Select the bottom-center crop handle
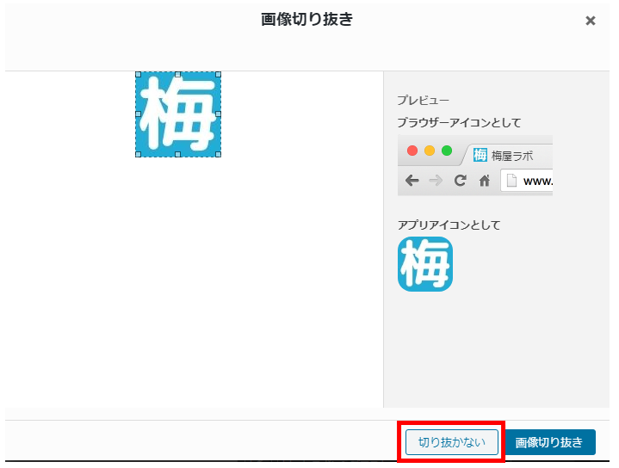This screenshot has width=619, height=468. (178, 154)
